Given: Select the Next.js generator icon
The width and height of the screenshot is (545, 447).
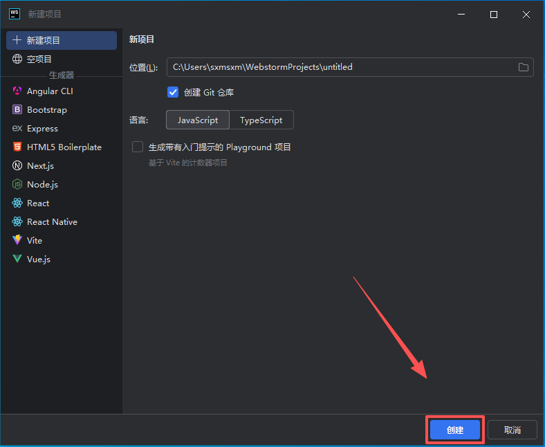Looking at the screenshot, I should pyautogui.click(x=17, y=165).
